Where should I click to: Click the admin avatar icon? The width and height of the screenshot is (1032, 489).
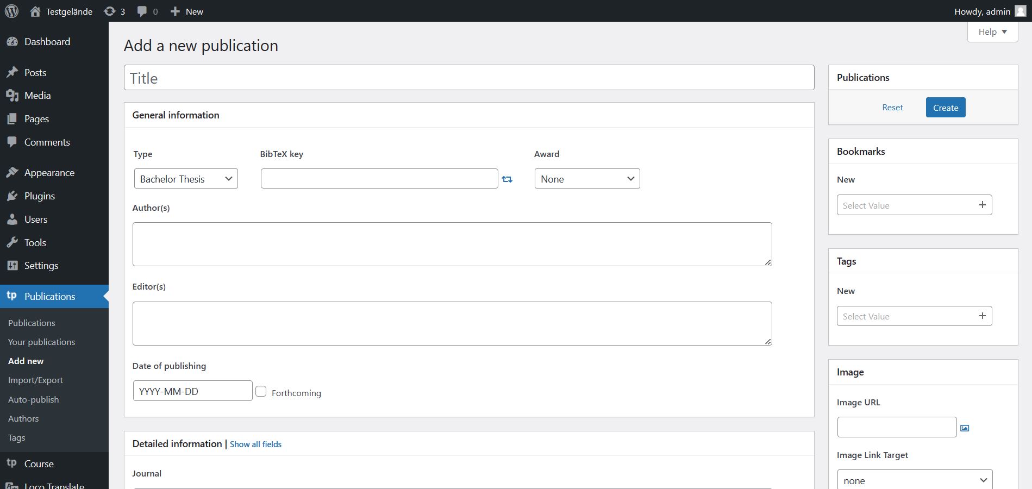1020,11
